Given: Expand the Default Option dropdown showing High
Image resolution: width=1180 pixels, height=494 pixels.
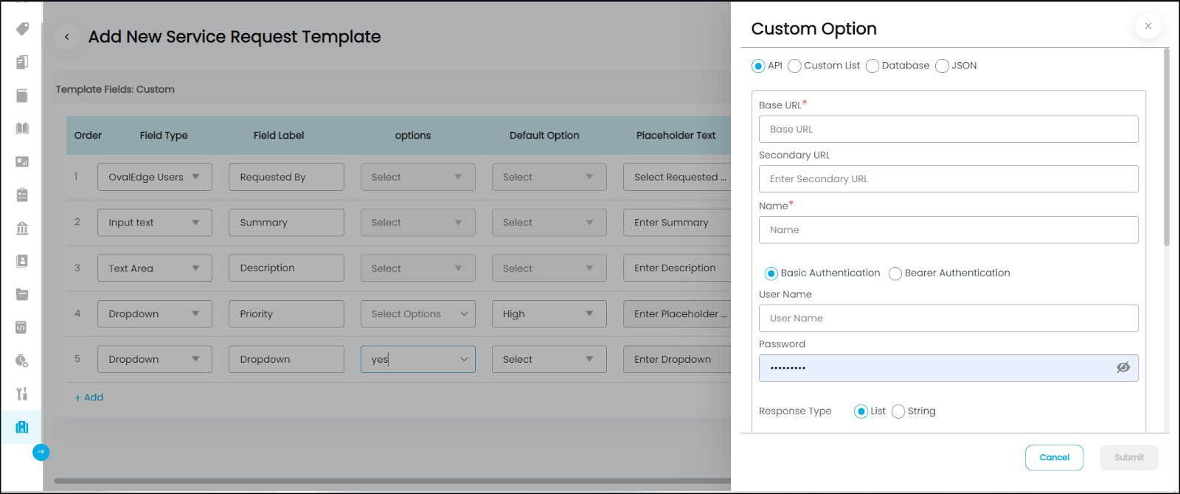Looking at the screenshot, I should click(549, 314).
